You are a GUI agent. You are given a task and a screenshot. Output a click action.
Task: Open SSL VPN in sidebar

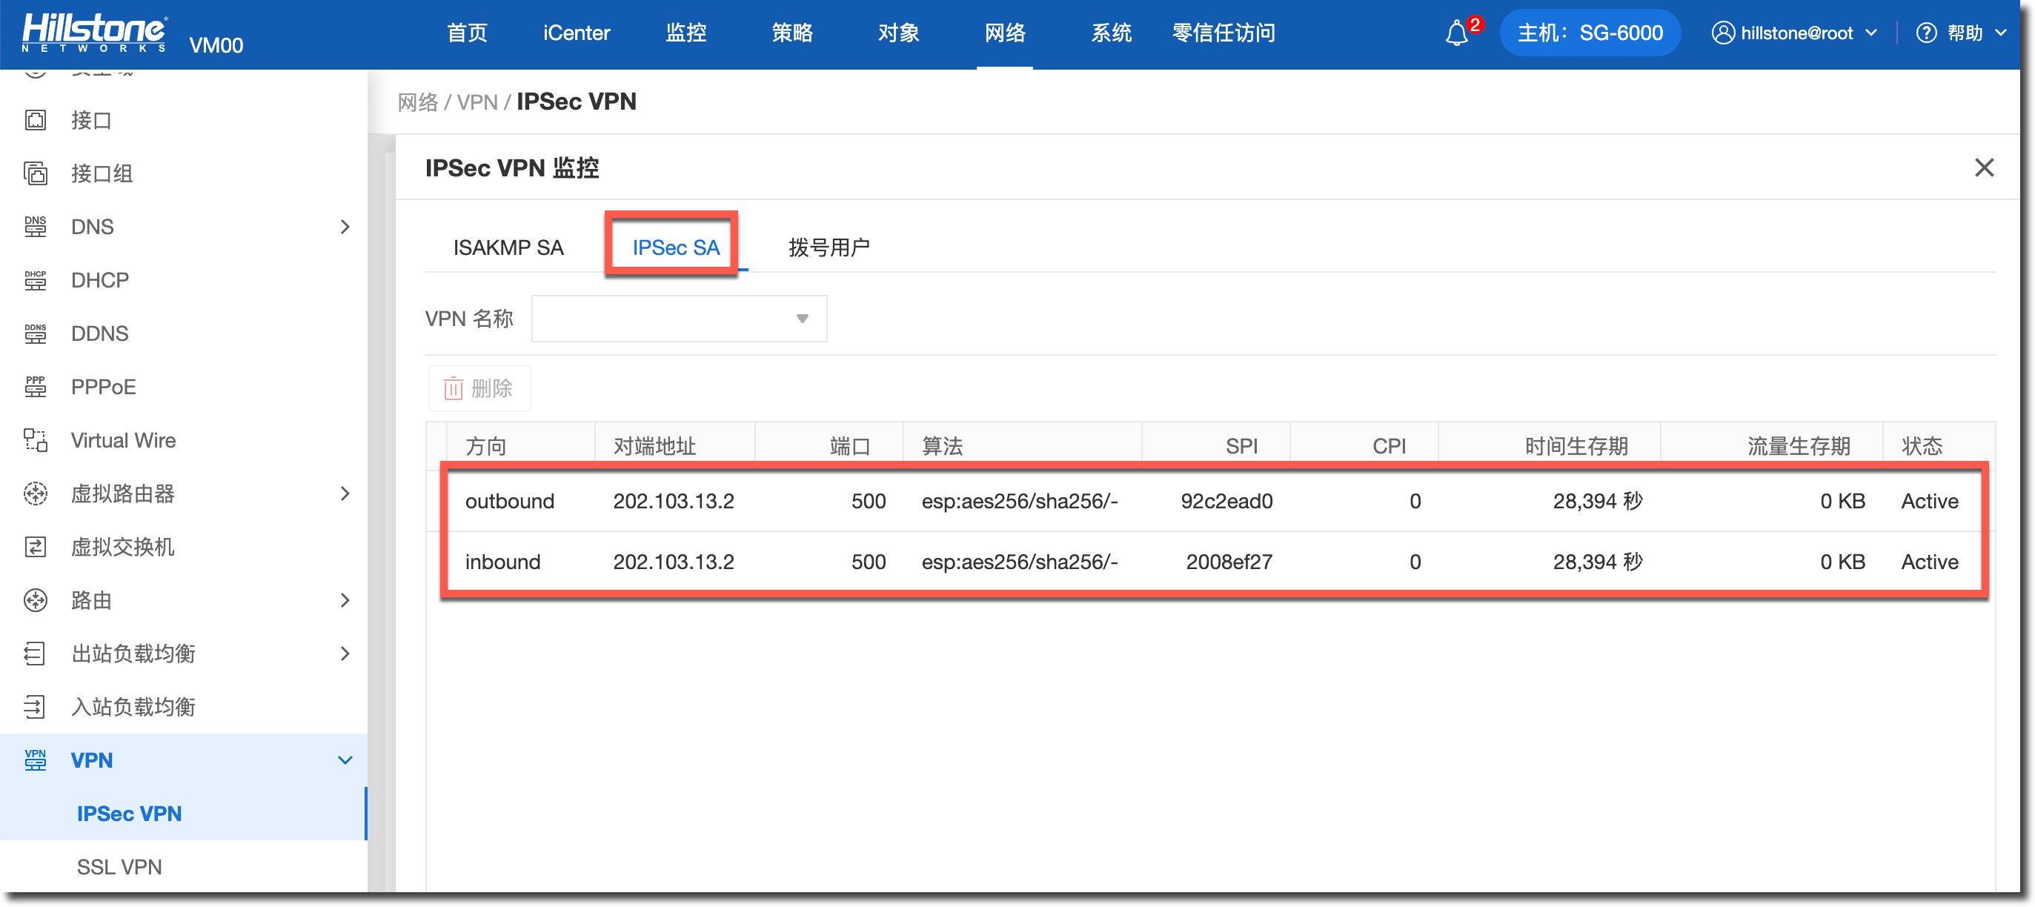tap(119, 867)
